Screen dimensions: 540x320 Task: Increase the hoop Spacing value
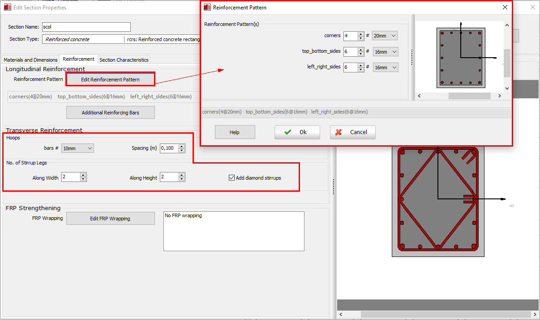181,146
